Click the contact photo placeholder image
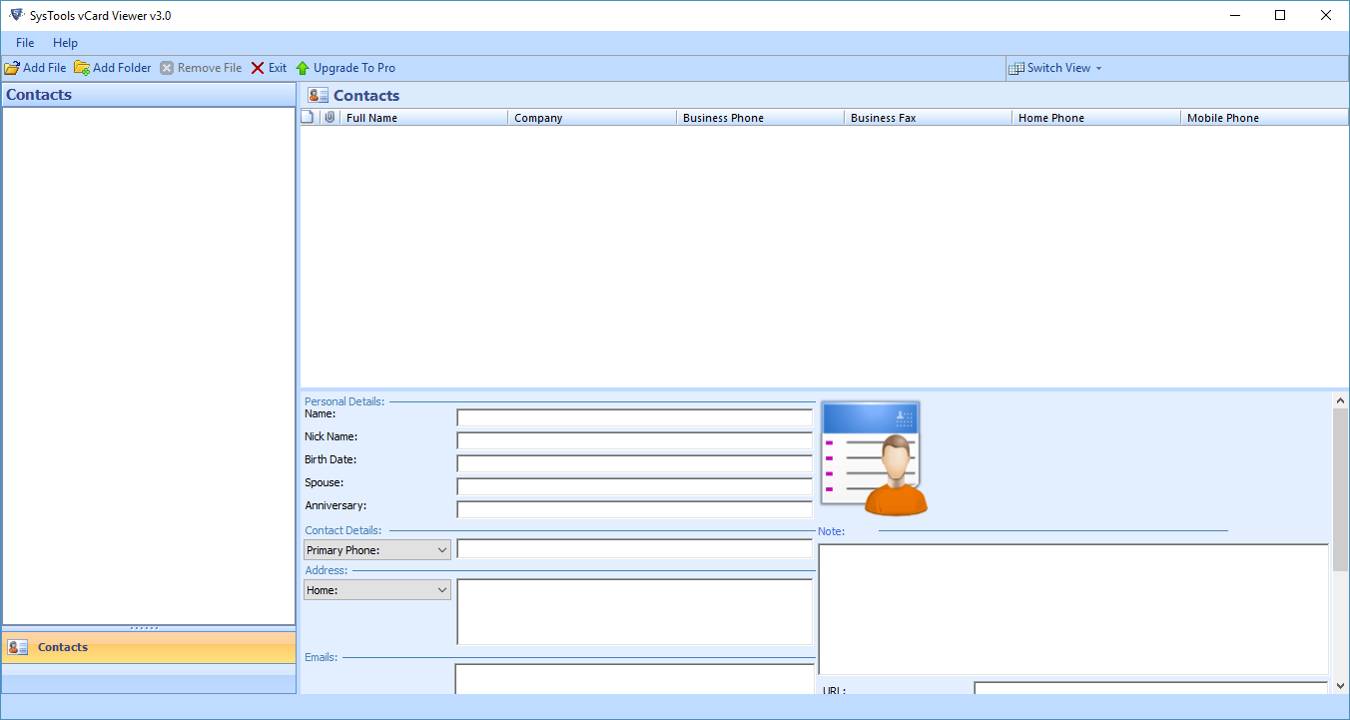 point(871,456)
